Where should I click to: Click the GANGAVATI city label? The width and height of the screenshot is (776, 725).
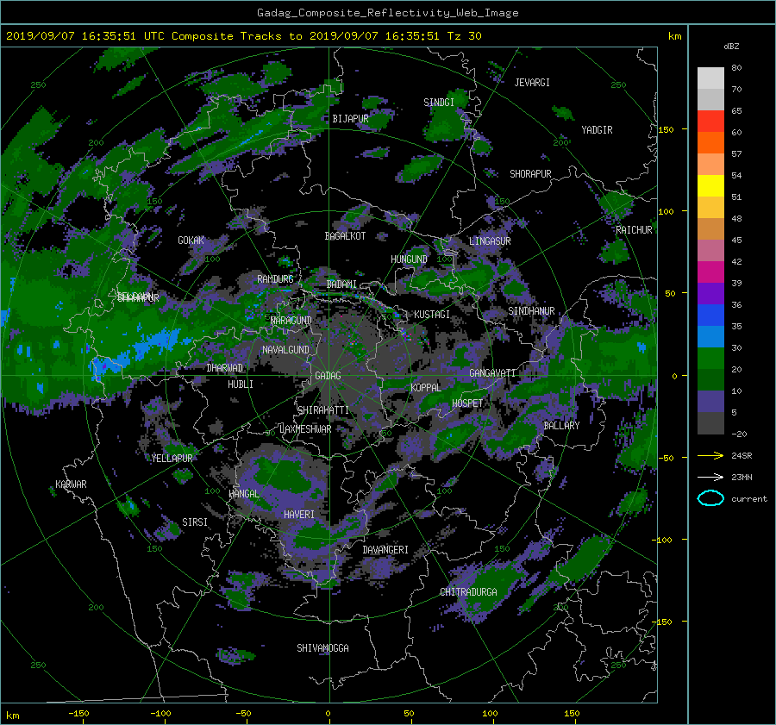492,373
